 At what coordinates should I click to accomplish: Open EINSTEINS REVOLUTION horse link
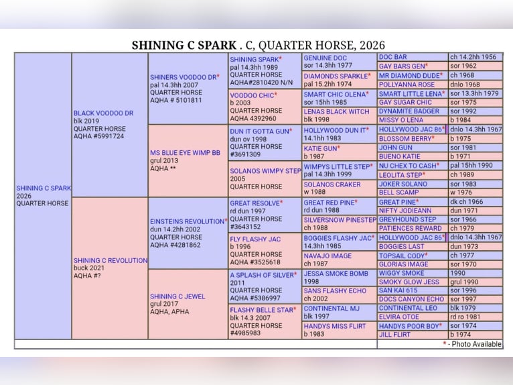(188, 221)
